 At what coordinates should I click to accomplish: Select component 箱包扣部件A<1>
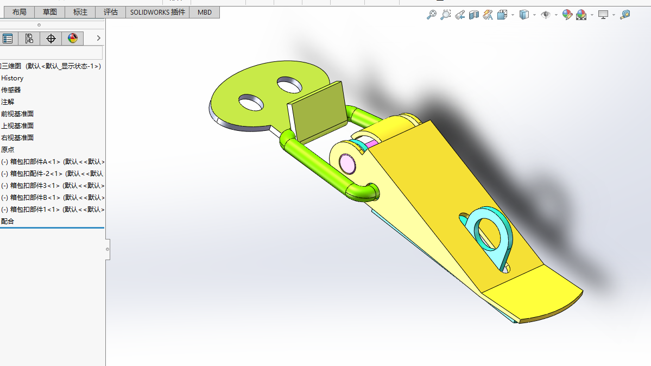pos(53,162)
